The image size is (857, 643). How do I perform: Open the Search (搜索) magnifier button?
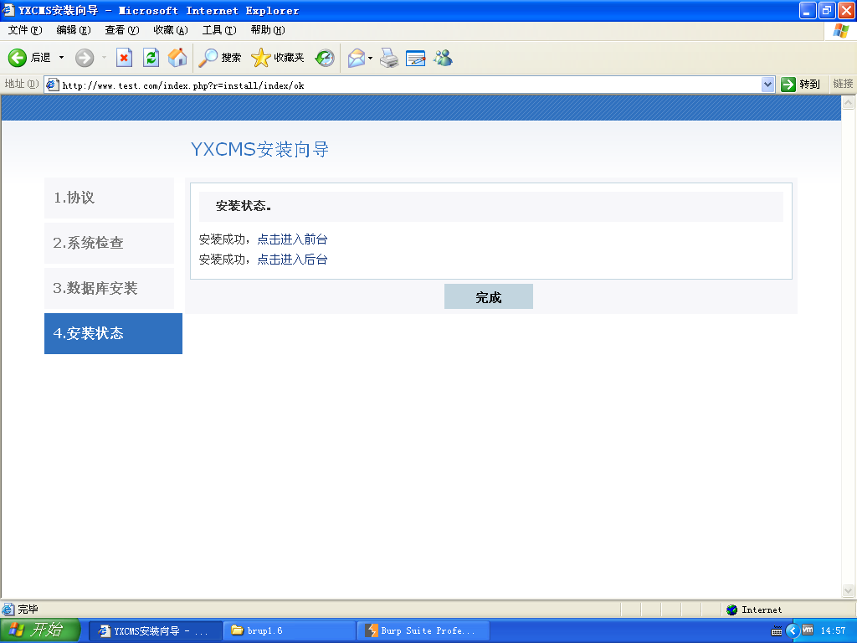pyautogui.click(x=219, y=58)
